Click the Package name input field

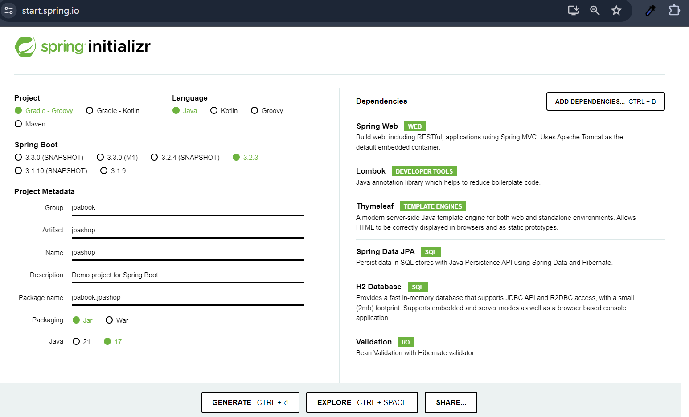coord(188,298)
